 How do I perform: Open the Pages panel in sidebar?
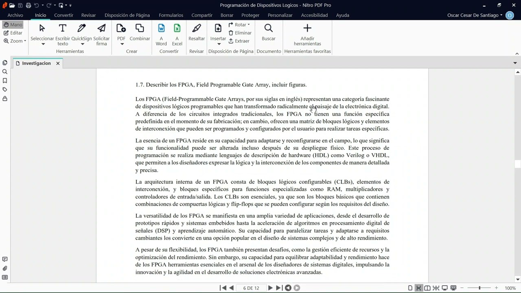click(5, 63)
